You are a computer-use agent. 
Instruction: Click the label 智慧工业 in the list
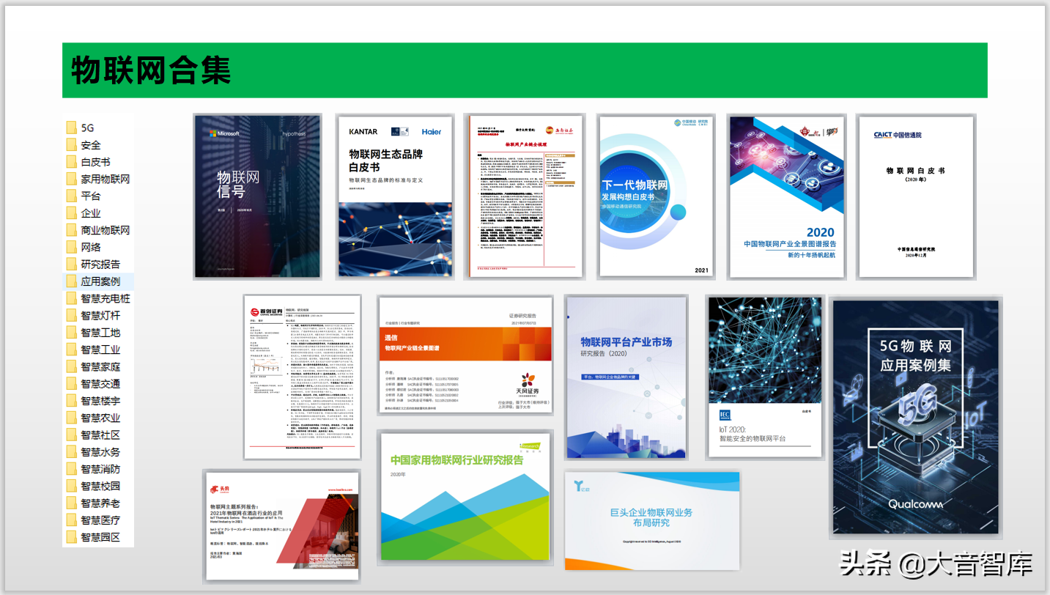(x=100, y=350)
